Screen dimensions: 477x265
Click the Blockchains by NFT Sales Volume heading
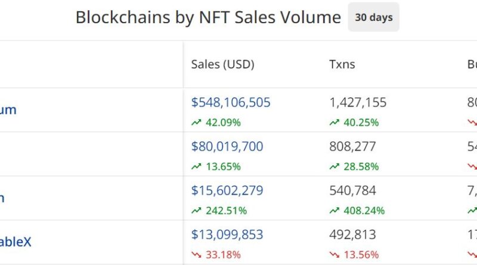[208, 17]
